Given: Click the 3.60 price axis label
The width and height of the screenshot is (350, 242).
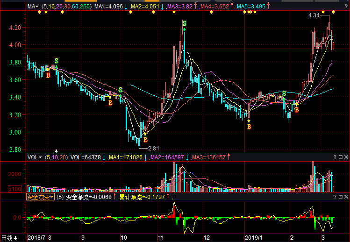Looking at the screenshot, I should point(15,80).
